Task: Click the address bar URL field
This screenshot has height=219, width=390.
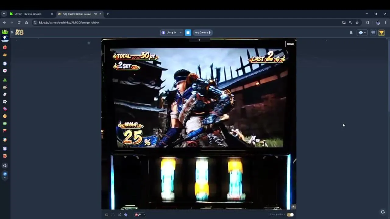Action: click(x=189, y=23)
